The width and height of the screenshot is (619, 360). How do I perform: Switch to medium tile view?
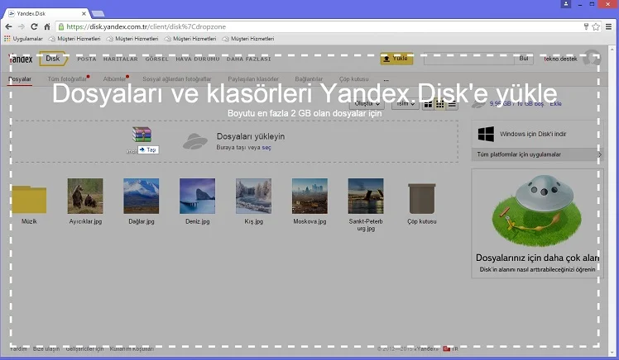[440, 104]
